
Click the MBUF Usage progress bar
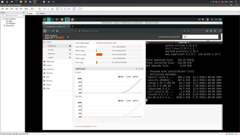(119, 51)
